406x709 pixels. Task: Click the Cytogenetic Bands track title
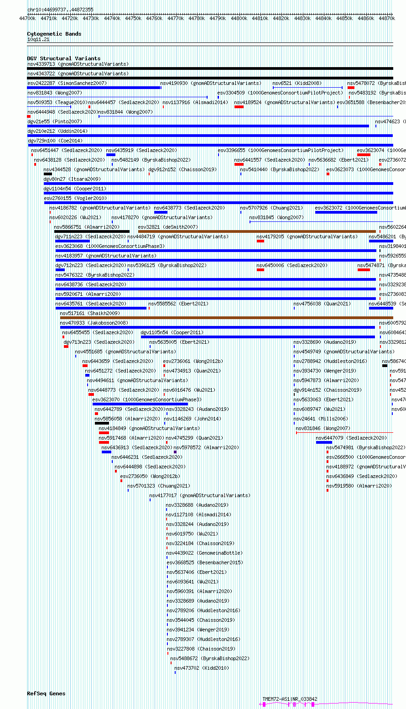(x=54, y=34)
